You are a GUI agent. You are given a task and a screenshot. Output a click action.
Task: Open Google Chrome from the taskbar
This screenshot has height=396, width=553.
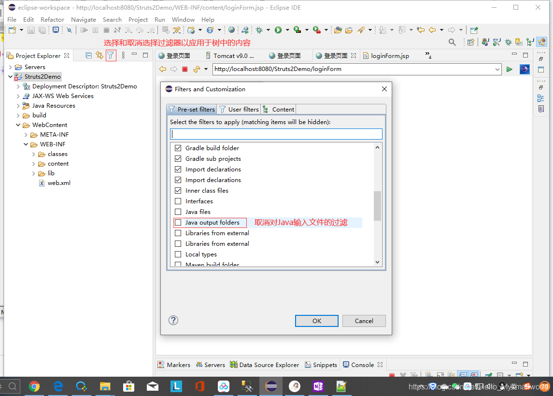pyautogui.click(x=34, y=386)
